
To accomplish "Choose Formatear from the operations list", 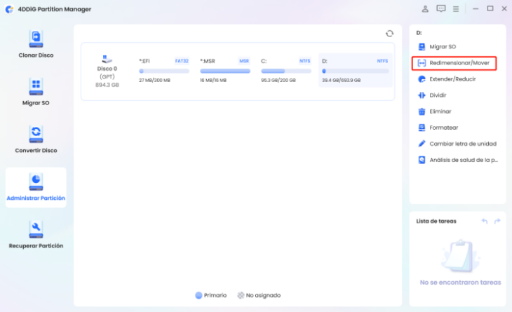I will pyautogui.click(x=443, y=128).
